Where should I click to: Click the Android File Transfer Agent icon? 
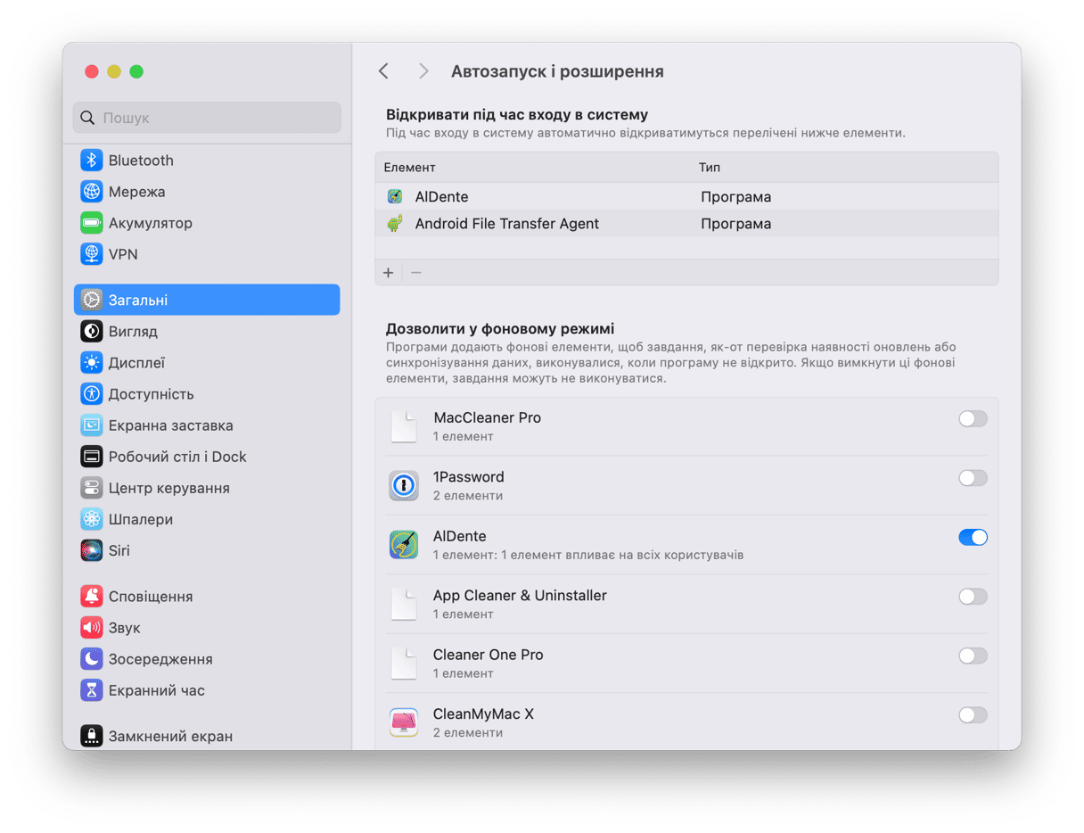point(395,224)
